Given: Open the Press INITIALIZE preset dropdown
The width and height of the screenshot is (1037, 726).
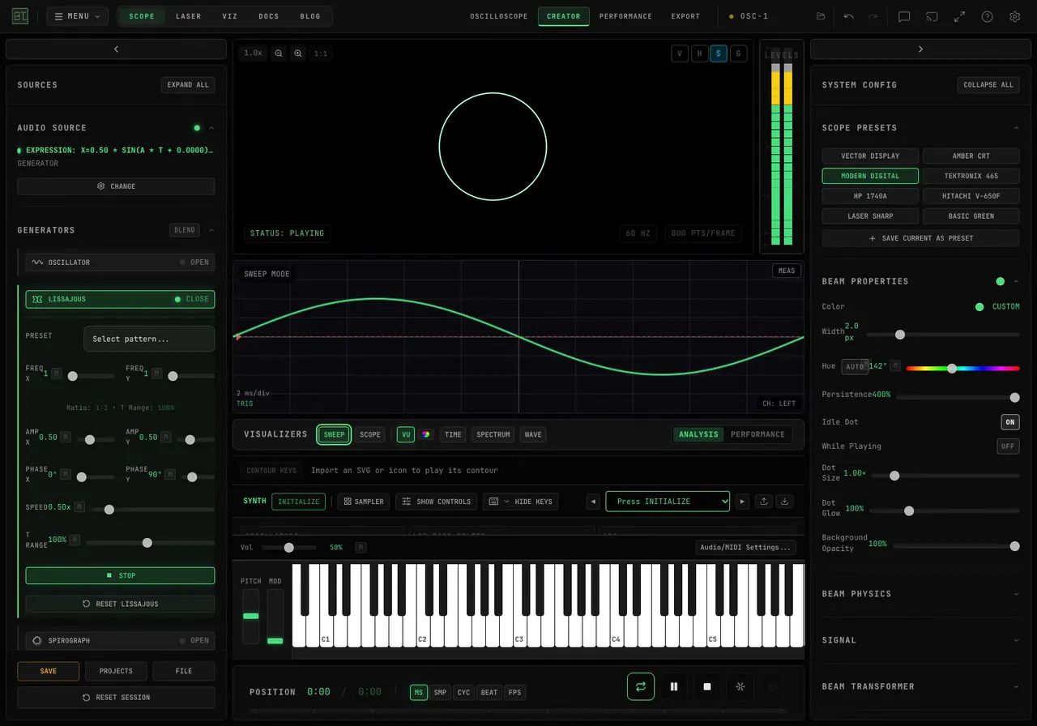Looking at the screenshot, I should [x=668, y=502].
